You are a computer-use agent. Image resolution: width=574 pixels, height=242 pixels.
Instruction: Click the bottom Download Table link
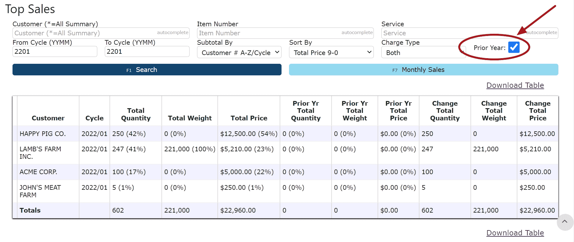tap(515, 233)
